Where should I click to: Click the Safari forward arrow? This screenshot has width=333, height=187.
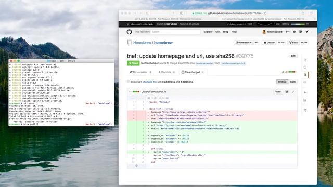tap(140, 13)
